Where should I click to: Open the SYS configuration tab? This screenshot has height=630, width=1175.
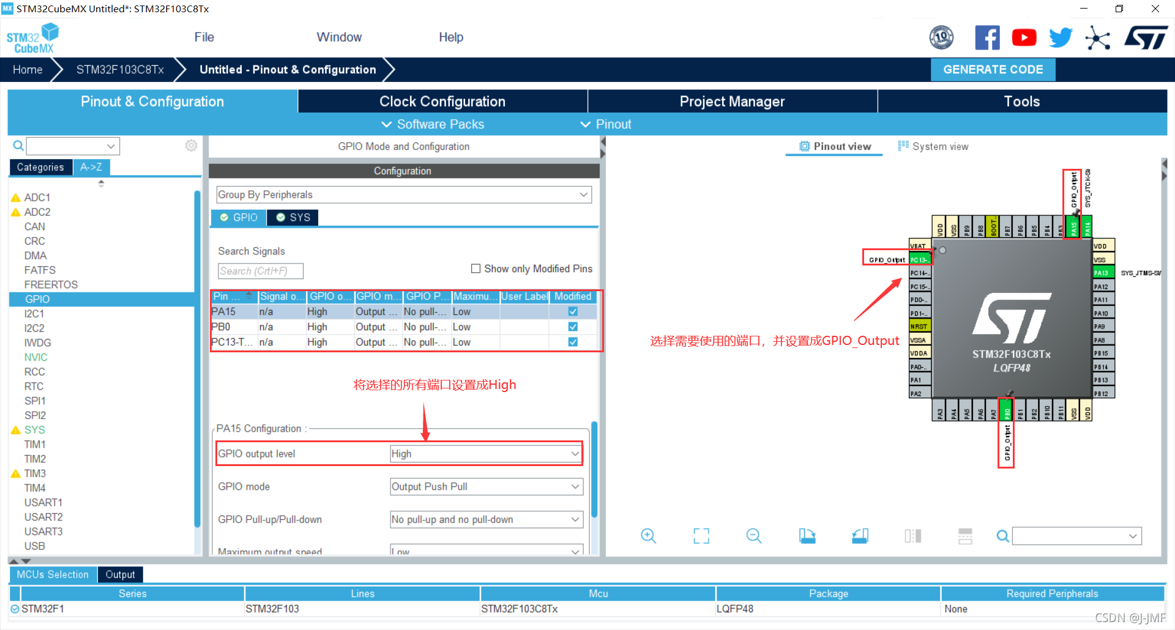pyautogui.click(x=293, y=218)
